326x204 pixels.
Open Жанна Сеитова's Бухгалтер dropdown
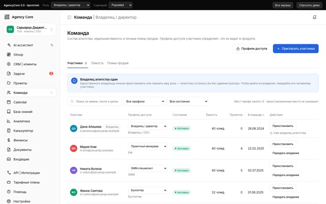[148, 190]
